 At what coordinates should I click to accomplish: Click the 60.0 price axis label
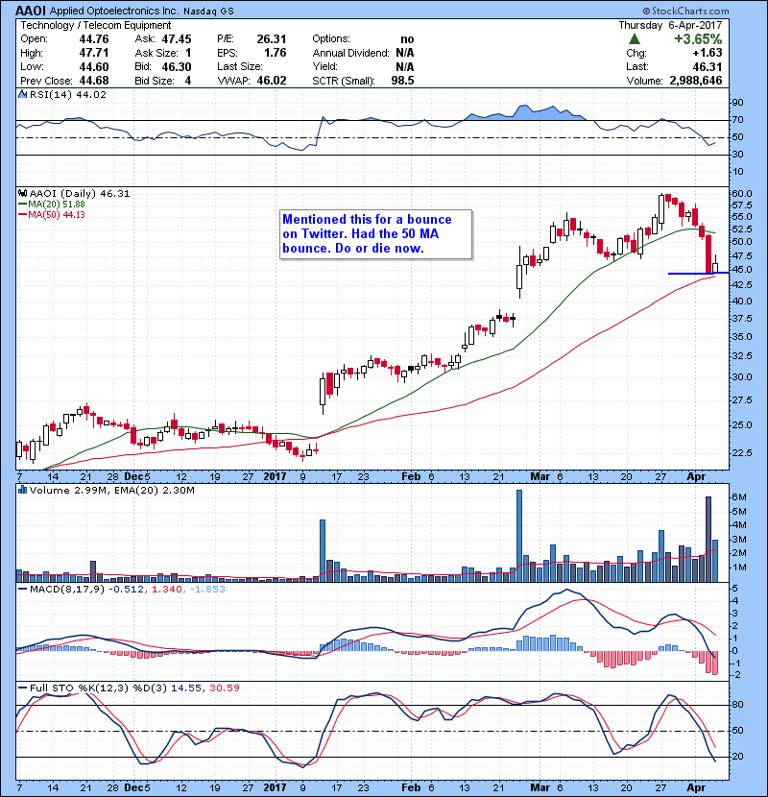click(742, 194)
